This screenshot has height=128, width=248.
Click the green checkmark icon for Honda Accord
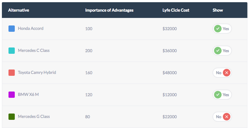pos(218,29)
